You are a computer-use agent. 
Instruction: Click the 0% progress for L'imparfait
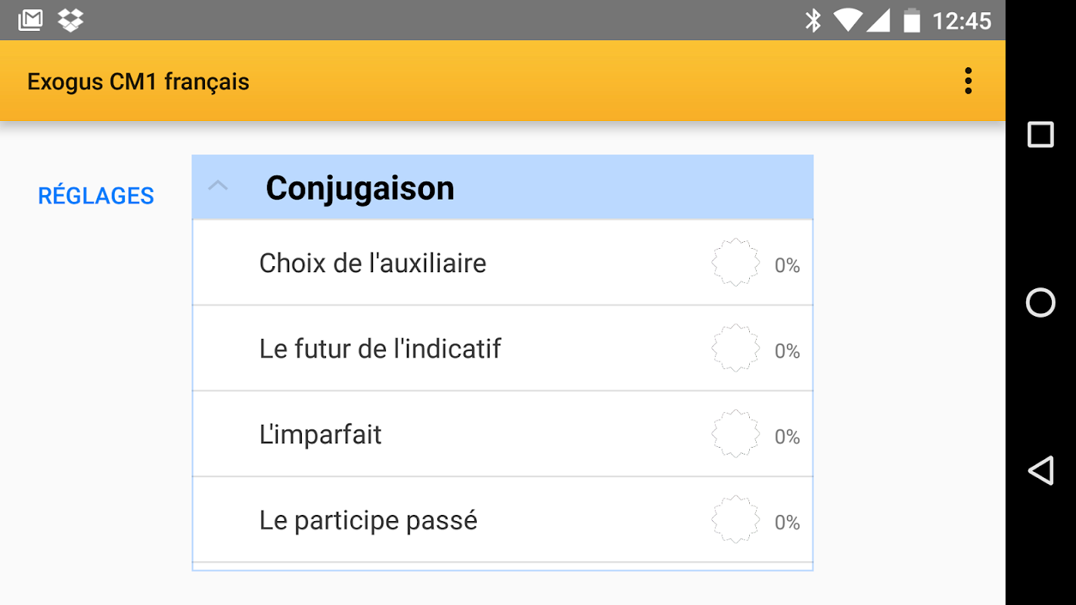(787, 436)
